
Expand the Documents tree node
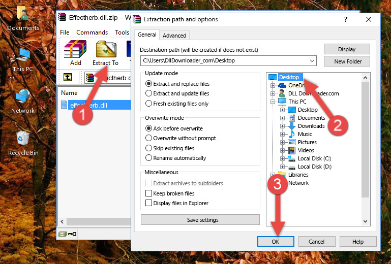click(x=282, y=118)
